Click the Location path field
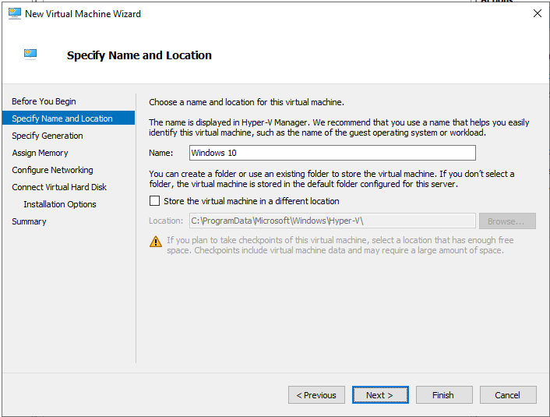The image size is (550, 417). pos(332,221)
